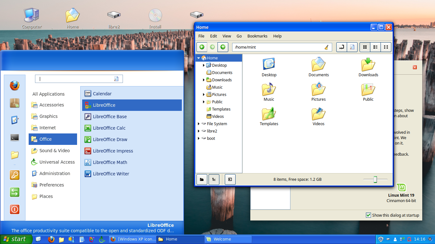Expand the boot tree node

[x=199, y=138]
